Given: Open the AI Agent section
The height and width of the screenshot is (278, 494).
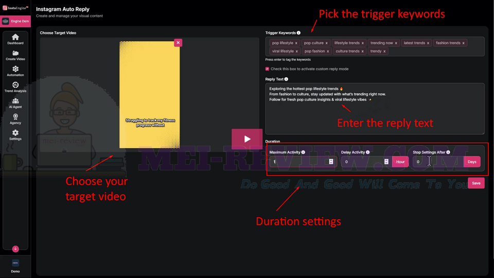Looking at the screenshot, I should click(15, 103).
